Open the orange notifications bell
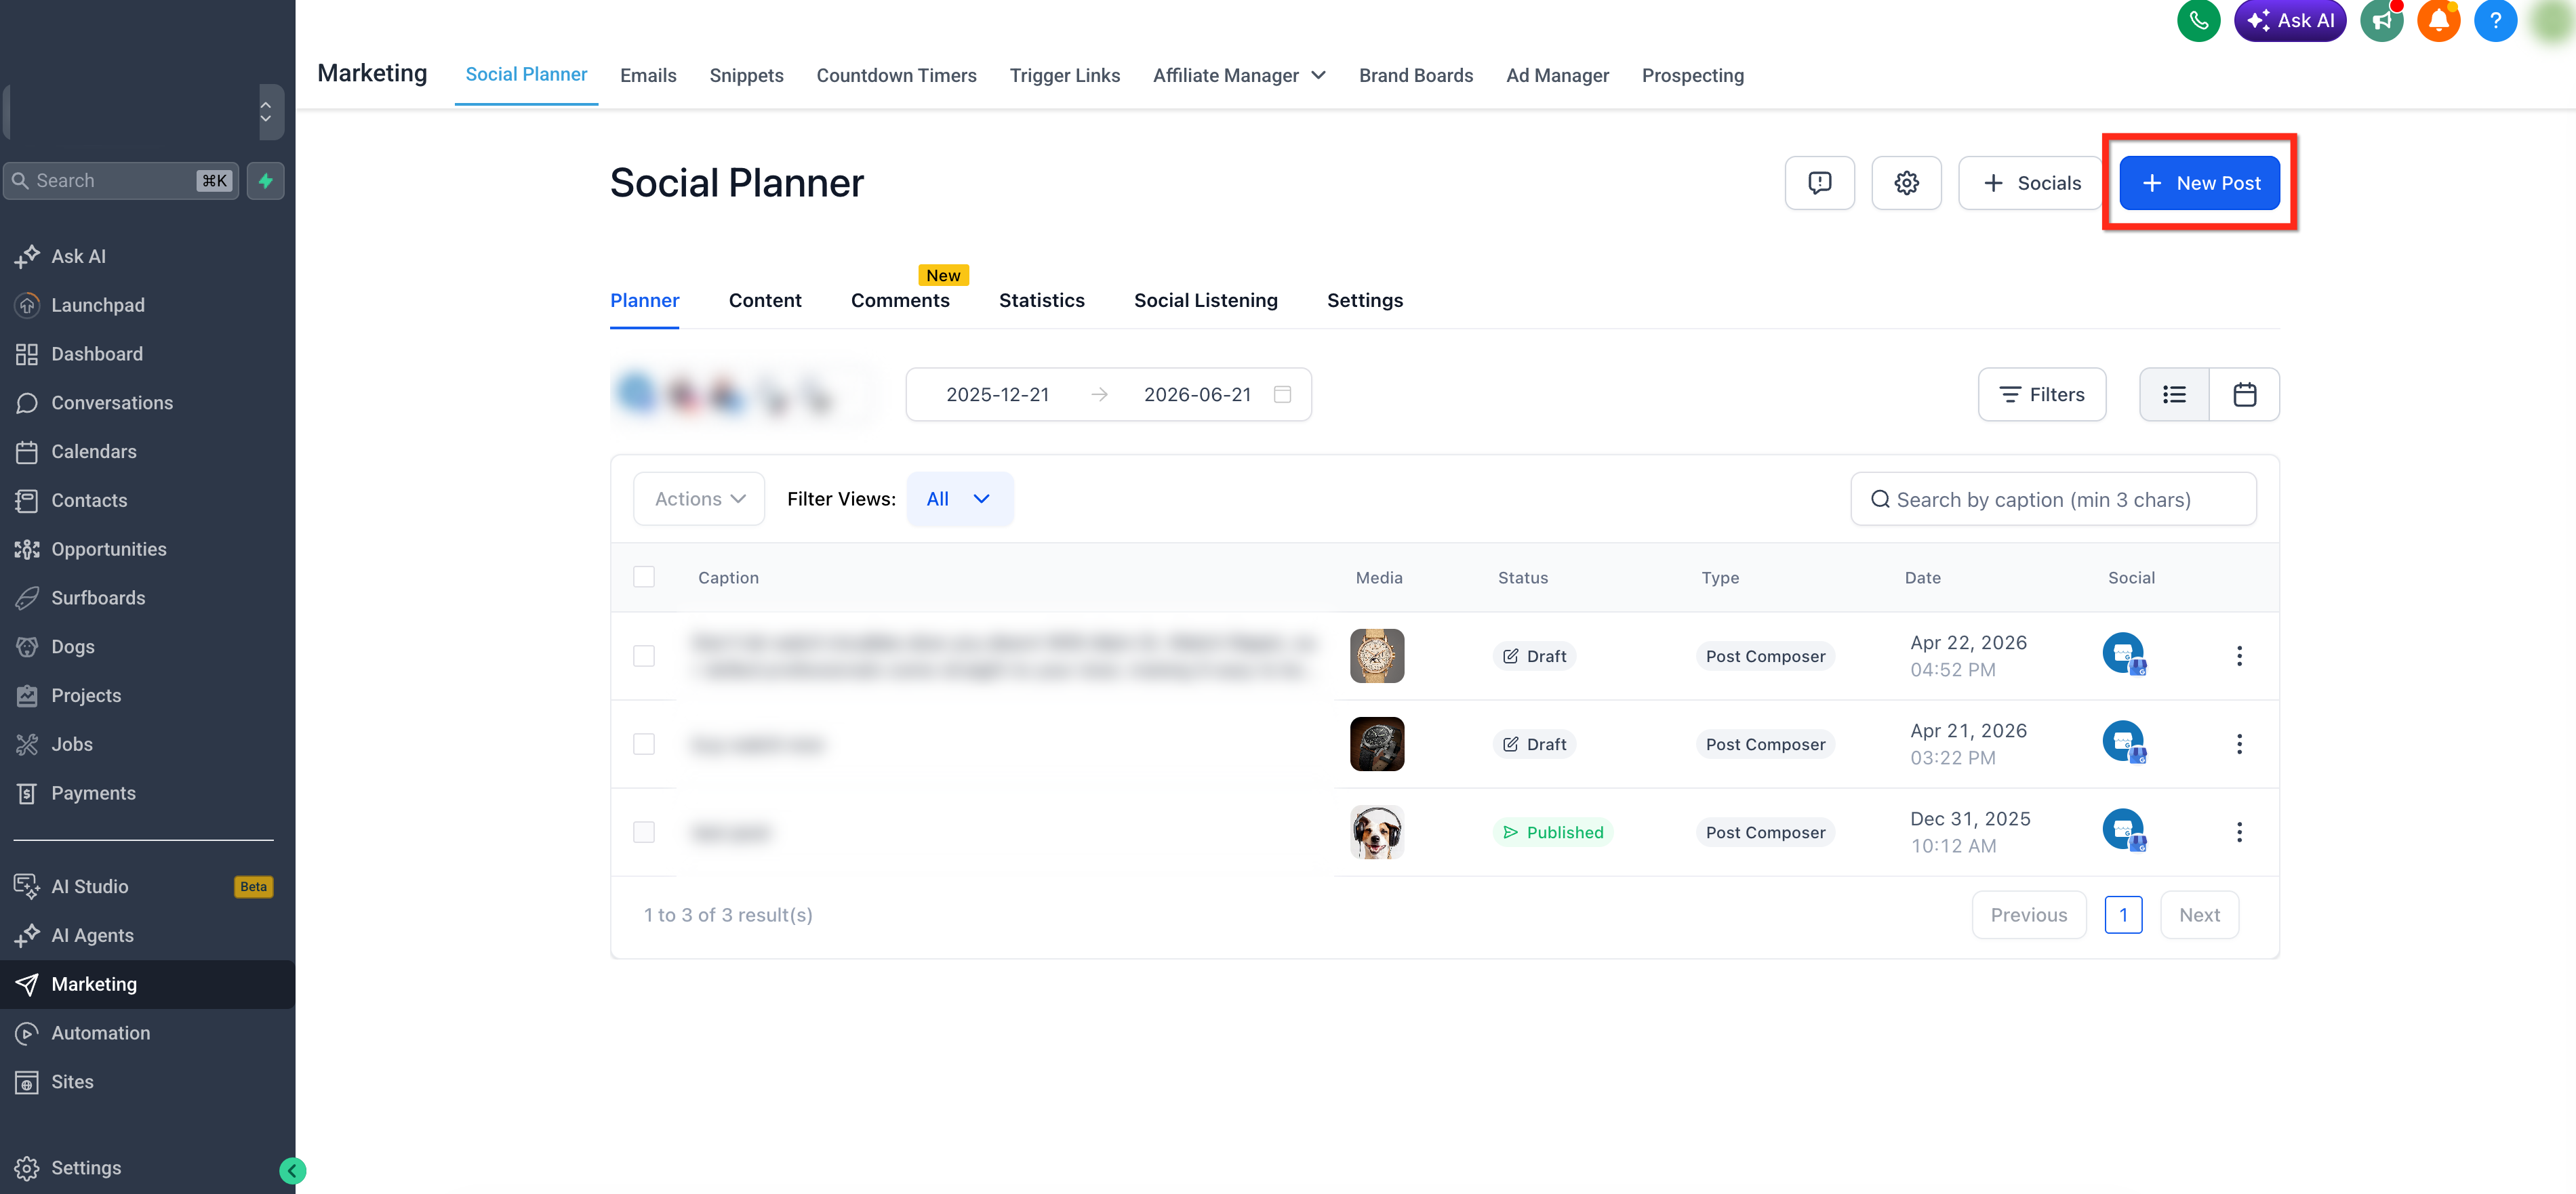 (2438, 20)
